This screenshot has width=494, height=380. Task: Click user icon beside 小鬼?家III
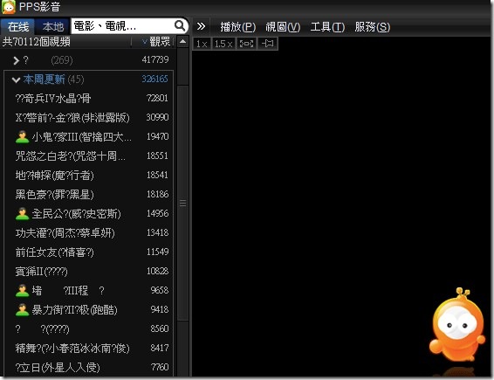[22, 137]
